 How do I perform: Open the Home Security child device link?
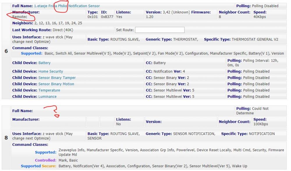point(51,71)
